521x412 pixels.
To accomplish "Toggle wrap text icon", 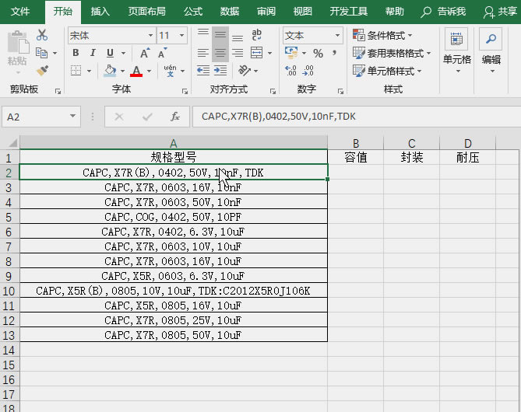I will point(256,35).
